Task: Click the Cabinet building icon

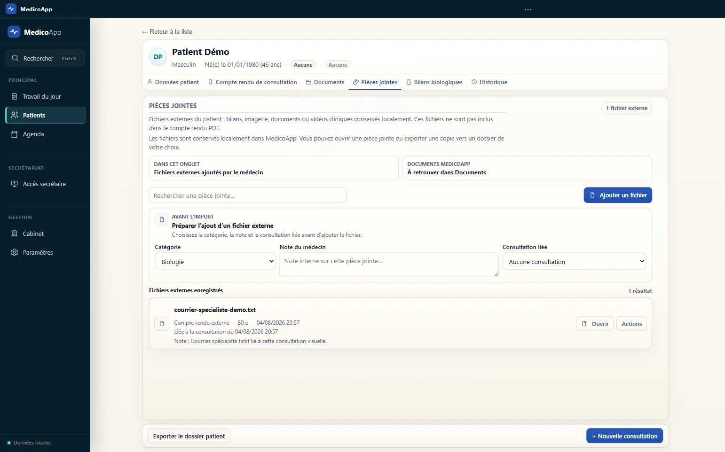Action: click(x=15, y=234)
